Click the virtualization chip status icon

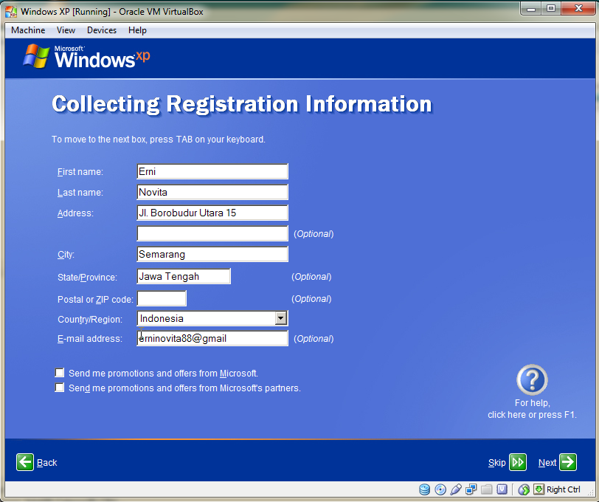pyautogui.click(x=502, y=489)
